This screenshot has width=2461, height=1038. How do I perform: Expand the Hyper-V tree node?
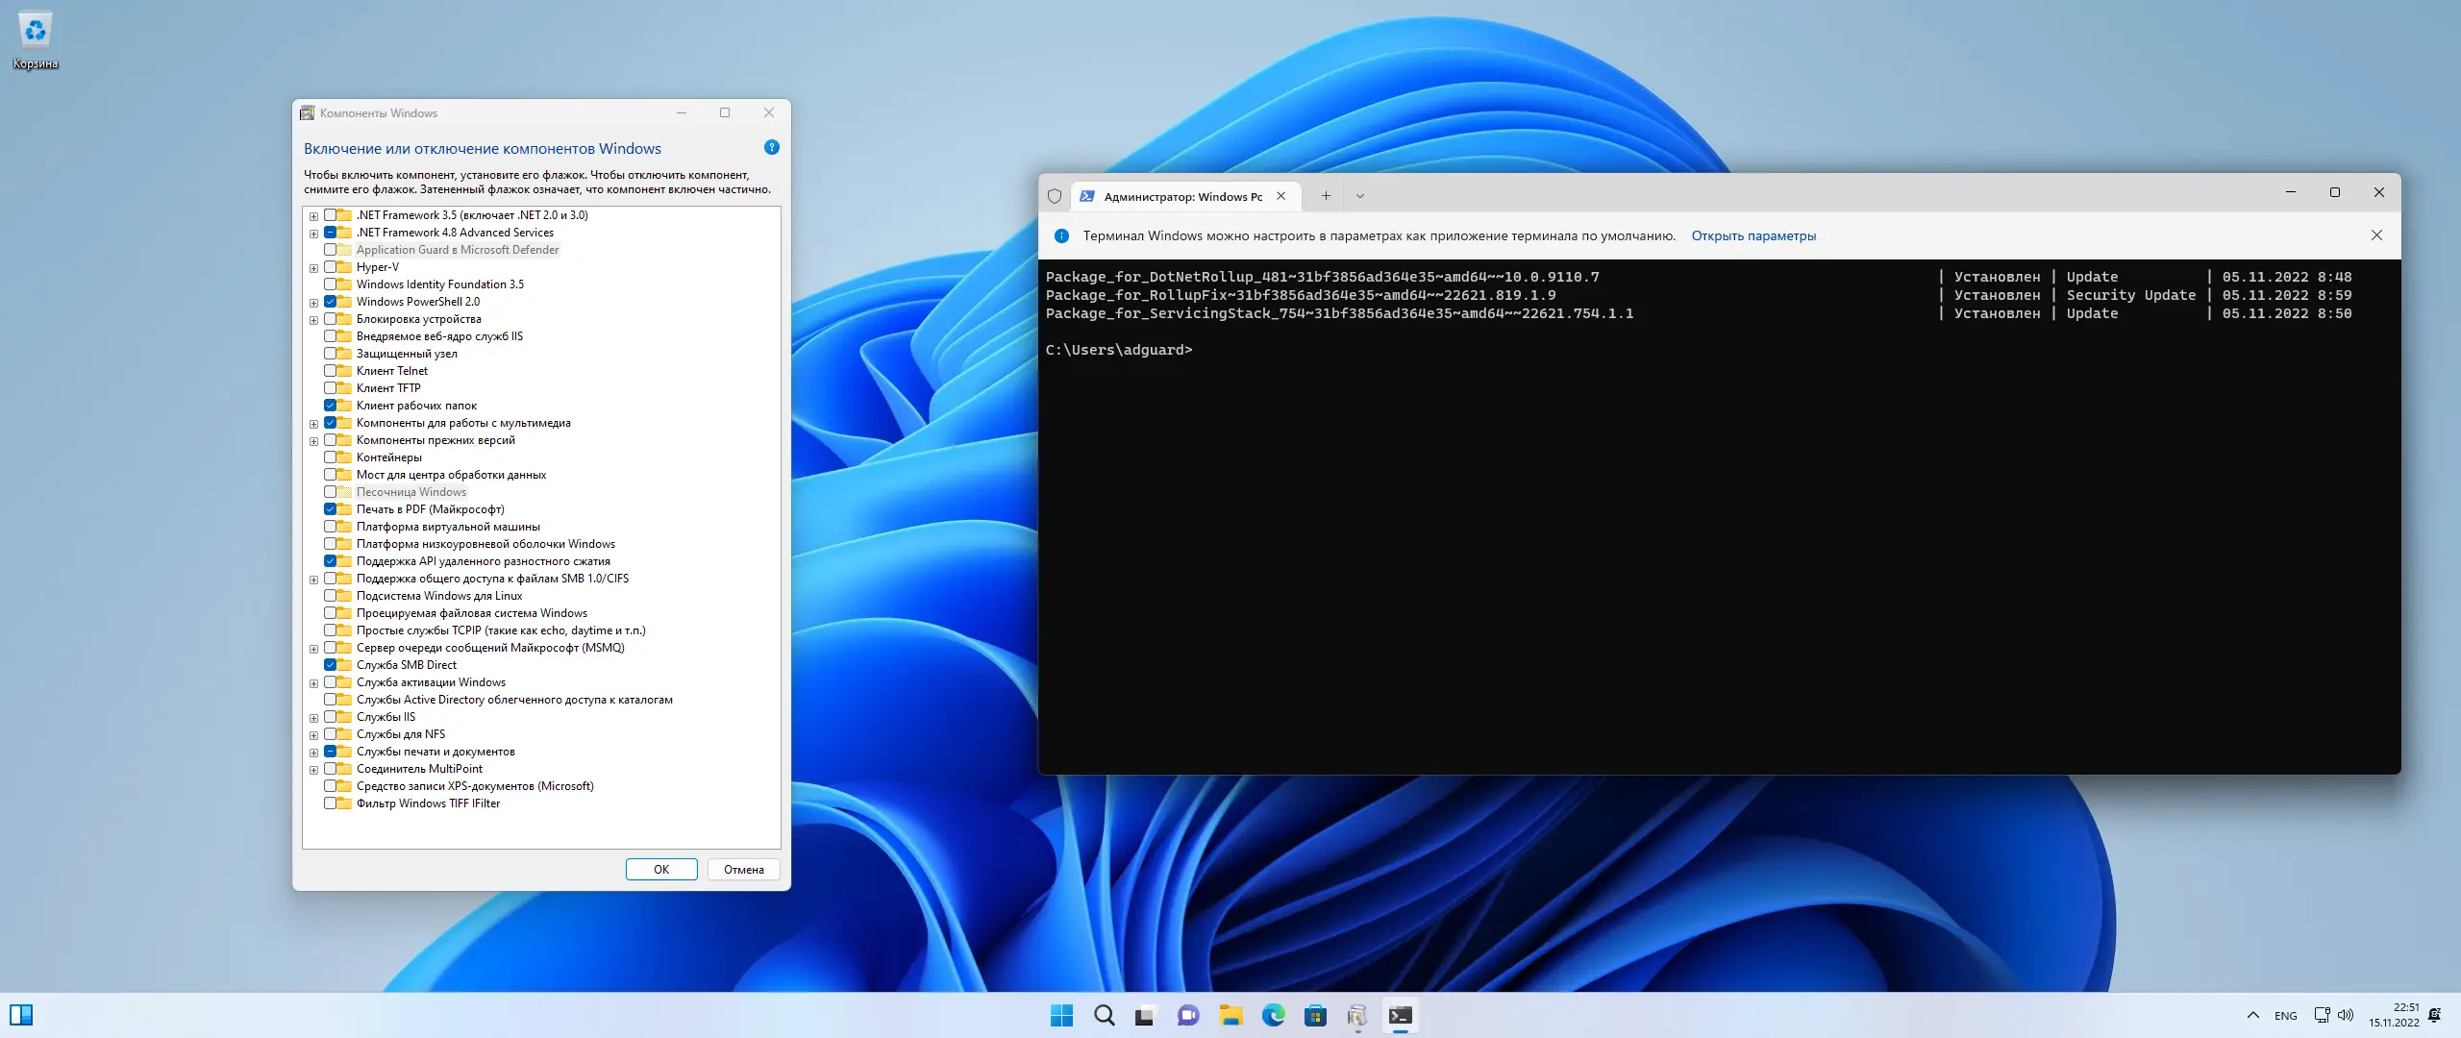(x=313, y=268)
